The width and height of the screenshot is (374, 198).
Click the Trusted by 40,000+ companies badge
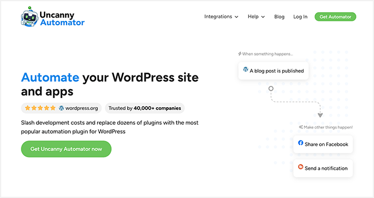pyautogui.click(x=145, y=108)
